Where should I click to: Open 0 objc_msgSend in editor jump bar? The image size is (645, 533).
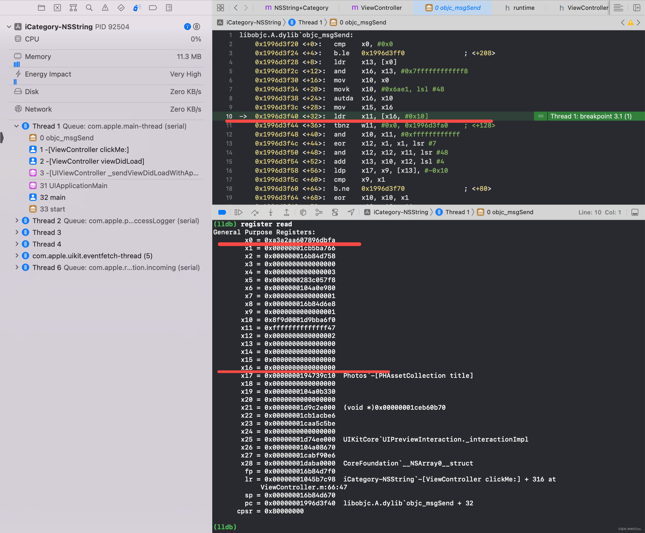tap(358, 22)
